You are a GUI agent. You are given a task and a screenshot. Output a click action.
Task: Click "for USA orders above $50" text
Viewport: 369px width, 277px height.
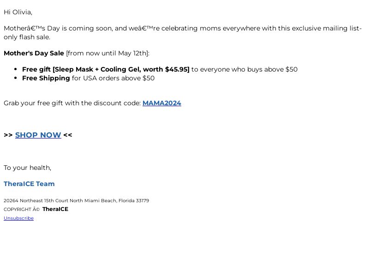113,78
